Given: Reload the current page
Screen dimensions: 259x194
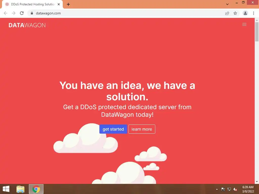Looking at the screenshot, I should tap(22, 13).
